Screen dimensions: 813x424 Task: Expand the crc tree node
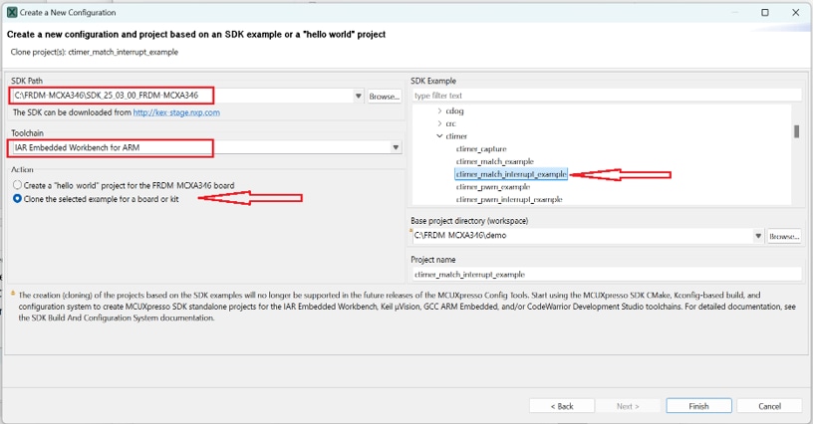439,123
